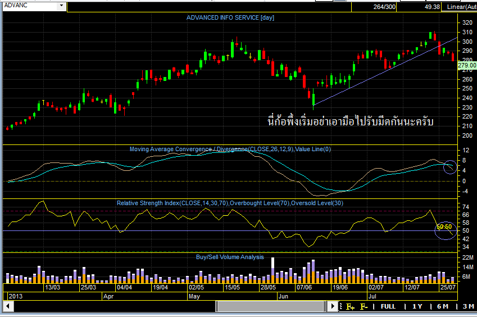The image size is (477, 317).
Task: Set chart range to 1 Y
Action: tap(417, 307)
